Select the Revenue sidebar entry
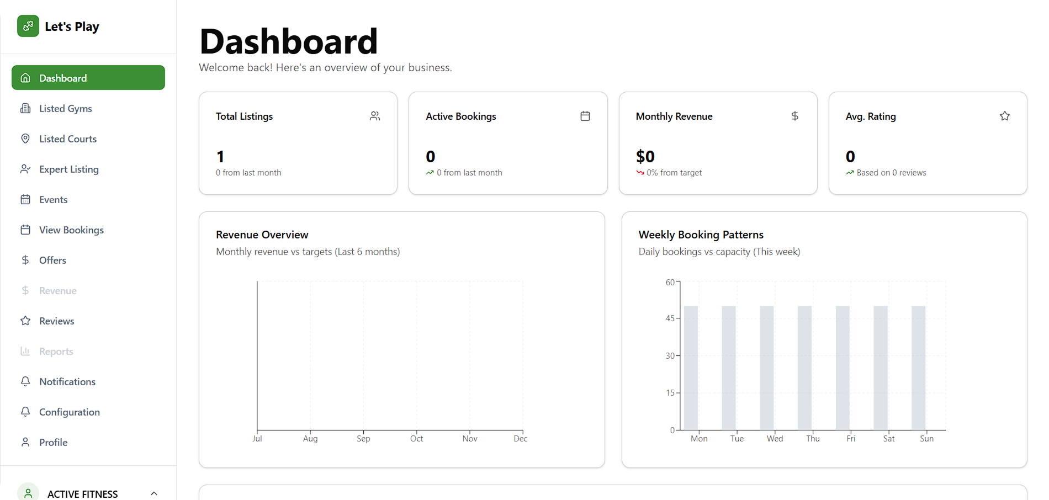This screenshot has height=500, width=1049. tap(88, 290)
